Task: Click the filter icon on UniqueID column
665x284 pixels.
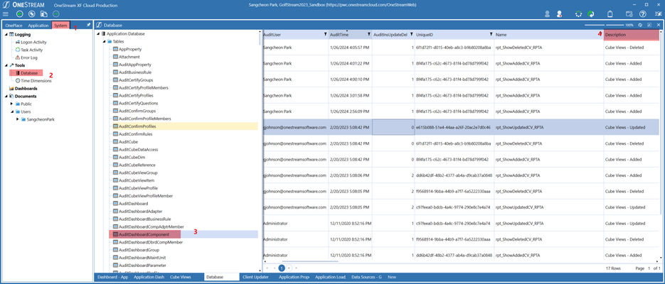Action: [x=491, y=34]
